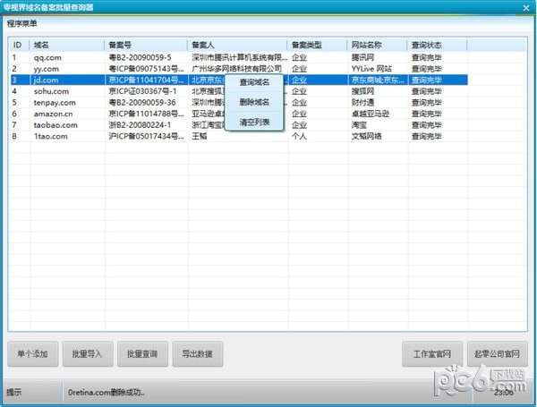Sort by the ID column header

[x=20, y=45]
